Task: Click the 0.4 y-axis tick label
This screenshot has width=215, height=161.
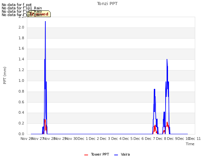Action: [x=21, y=113]
